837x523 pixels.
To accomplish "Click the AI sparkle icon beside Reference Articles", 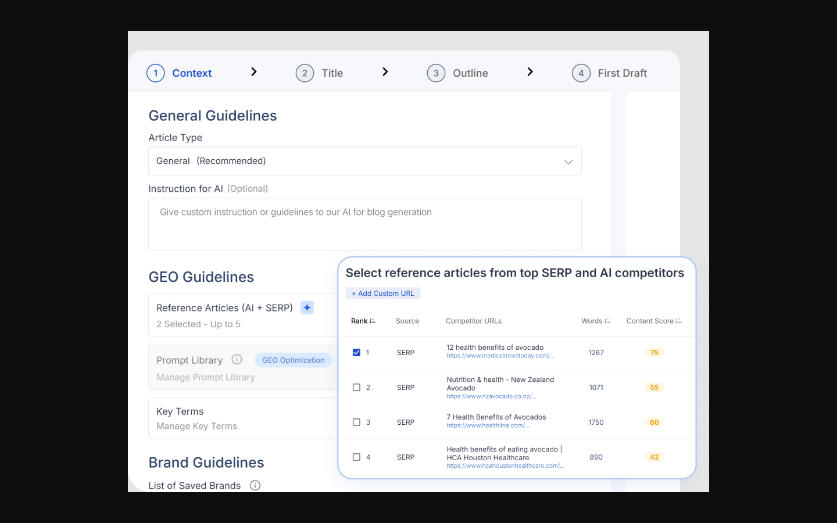I will pyautogui.click(x=307, y=307).
